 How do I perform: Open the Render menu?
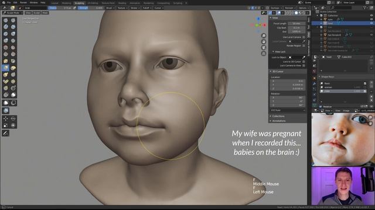(x=23, y=2)
